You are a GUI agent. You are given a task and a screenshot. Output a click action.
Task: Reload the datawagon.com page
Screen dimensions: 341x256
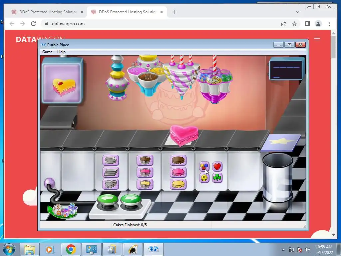[x=33, y=24]
